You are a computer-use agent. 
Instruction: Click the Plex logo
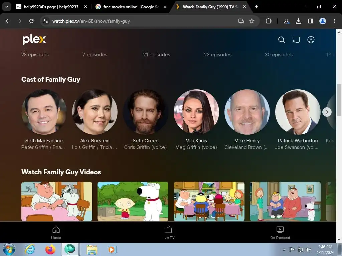point(34,40)
